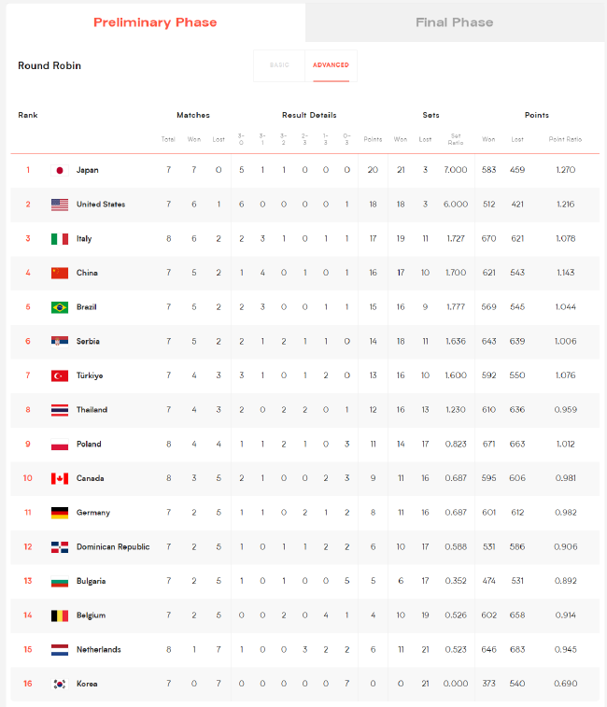Open the Italy team link

tap(84, 238)
